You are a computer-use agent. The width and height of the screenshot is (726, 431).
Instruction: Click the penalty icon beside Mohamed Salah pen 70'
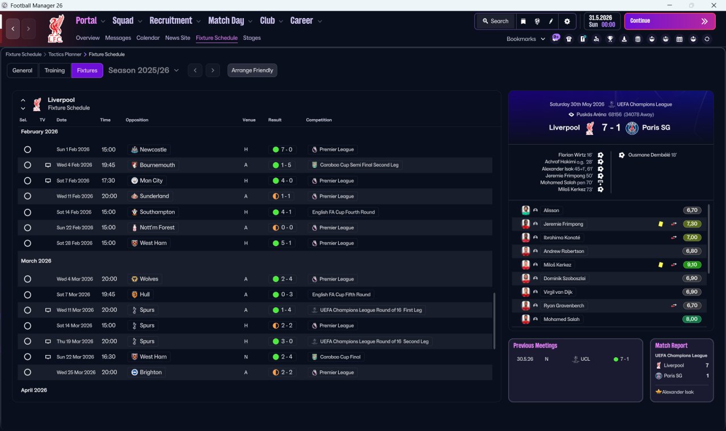click(x=601, y=183)
